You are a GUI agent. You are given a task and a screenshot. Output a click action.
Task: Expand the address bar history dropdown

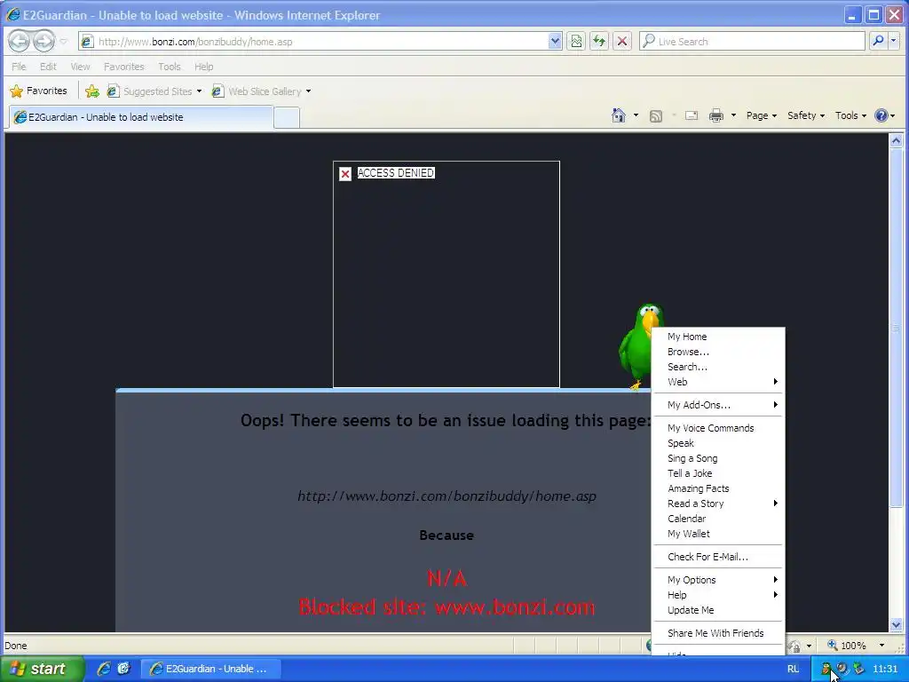[555, 41]
